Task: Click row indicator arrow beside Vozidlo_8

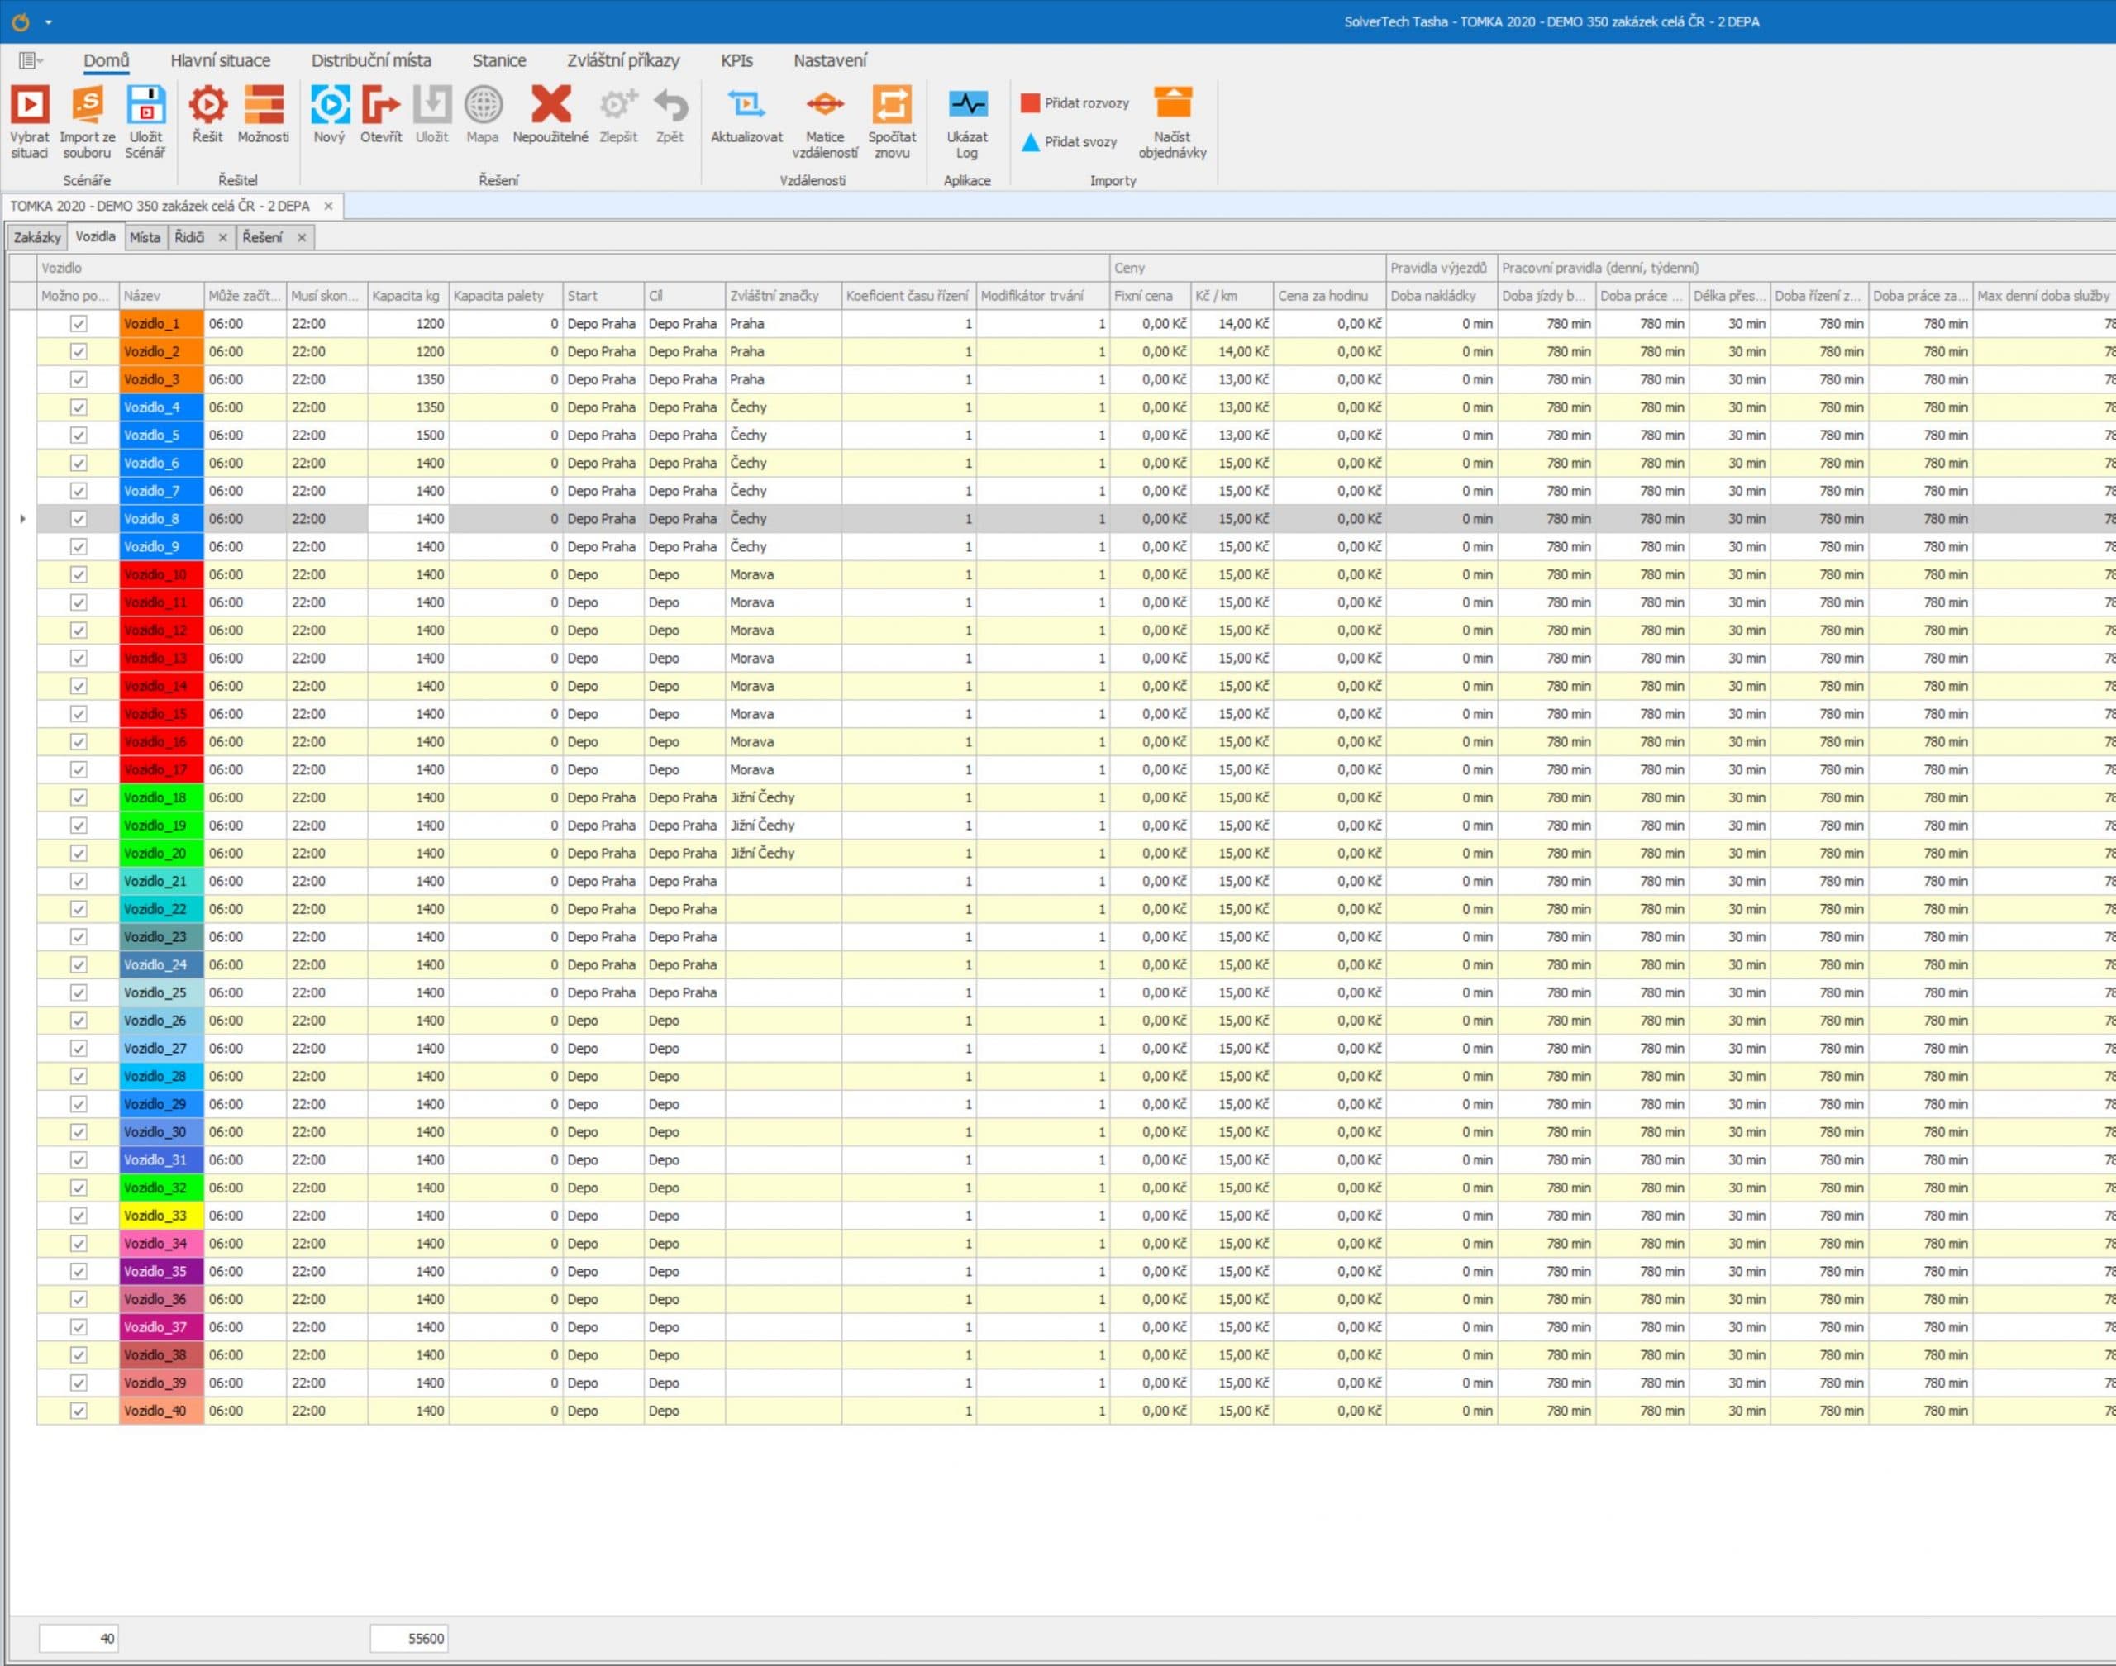Action: click(22, 519)
